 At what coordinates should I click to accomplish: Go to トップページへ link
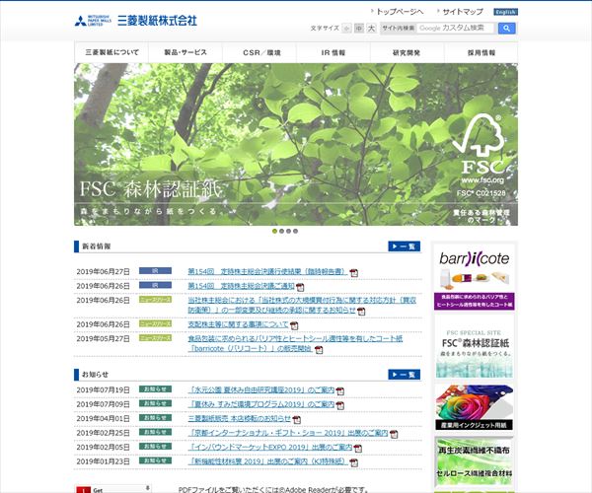(x=398, y=12)
